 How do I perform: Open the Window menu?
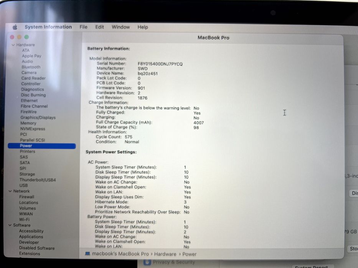pyautogui.click(x=121, y=27)
